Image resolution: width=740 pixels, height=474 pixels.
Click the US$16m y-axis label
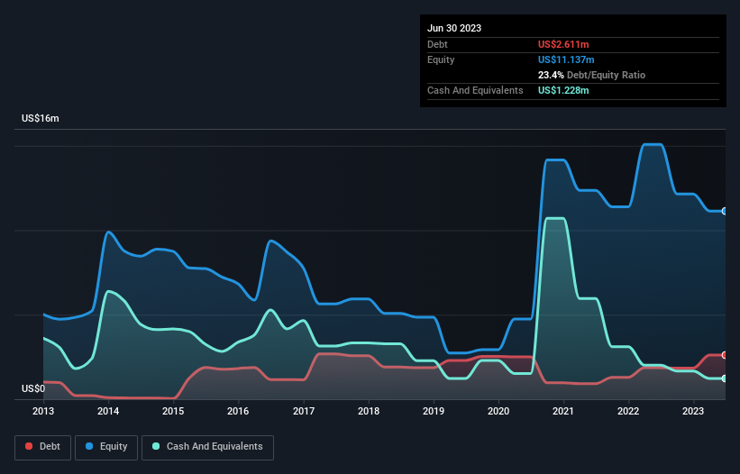(x=41, y=118)
